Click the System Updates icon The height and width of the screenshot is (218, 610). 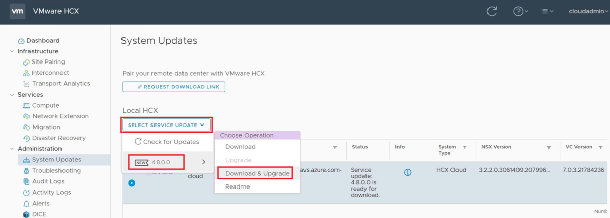pyautogui.click(x=26, y=160)
